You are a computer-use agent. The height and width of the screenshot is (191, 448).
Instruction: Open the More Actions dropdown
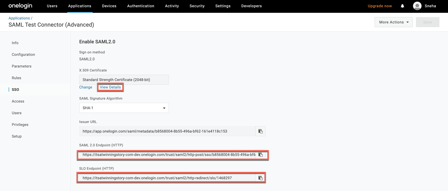click(x=394, y=22)
